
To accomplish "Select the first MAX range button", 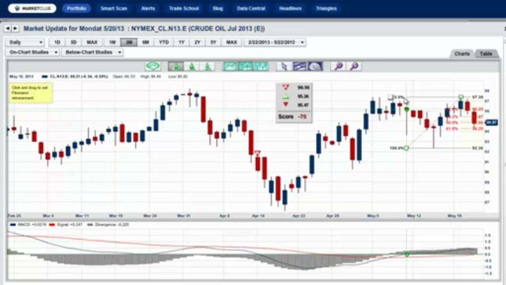I will click(x=92, y=42).
